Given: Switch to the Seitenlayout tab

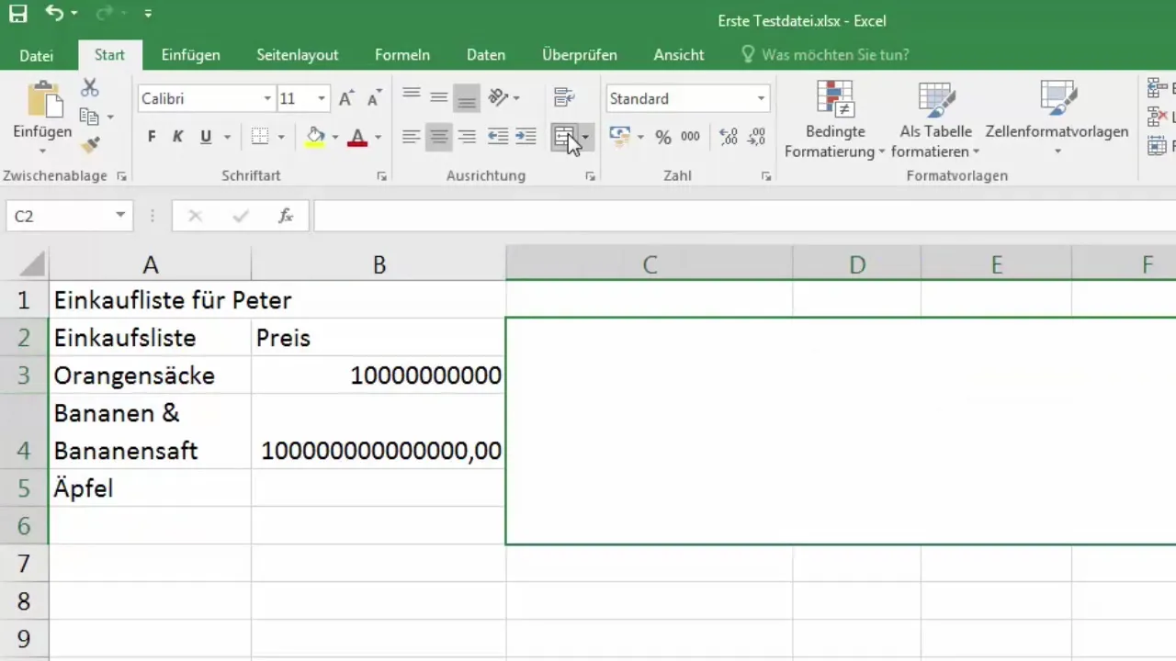Looking at the screenshot, I should point(298,55).
